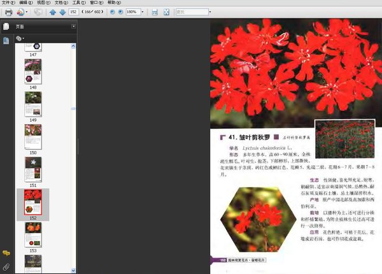The width and height of the screenshot is (382, 274).
Task: Click the Latin name Lychnis chalcedonica L.
Action: coord(267,148)
